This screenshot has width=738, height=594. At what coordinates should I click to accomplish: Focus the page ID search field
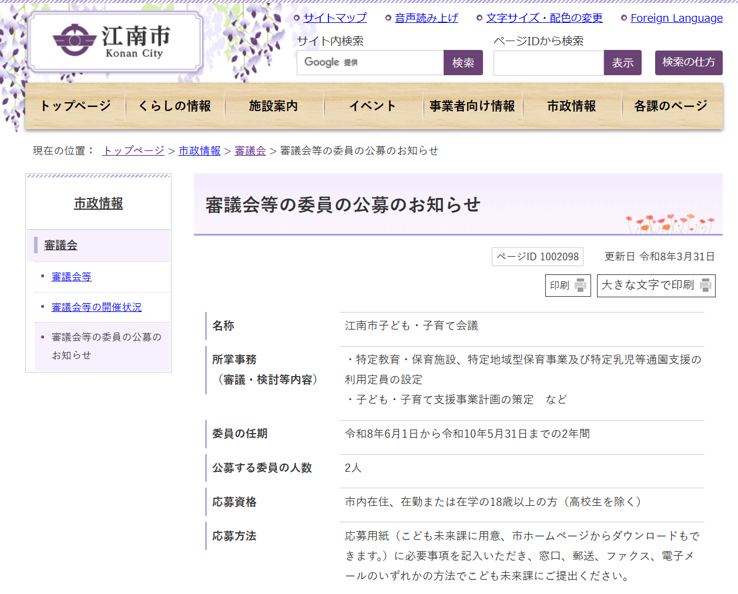pyautogui.click(x=548, y=63)
